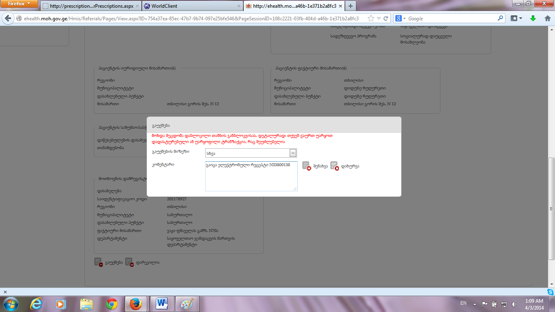This screenshot has width=555, height=312.
Task: Switch to the prescriptions.aspx tab
Action: pos(89,6)
